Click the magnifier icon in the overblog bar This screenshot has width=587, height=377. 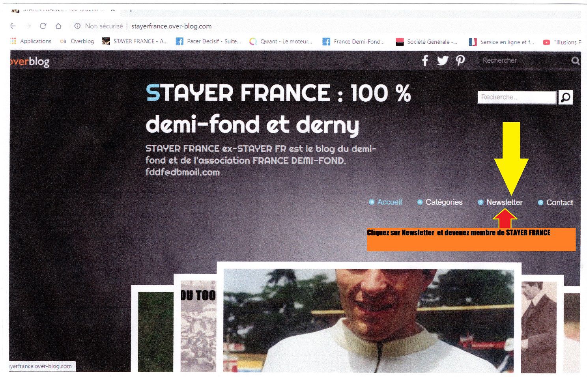coord(575,61)
